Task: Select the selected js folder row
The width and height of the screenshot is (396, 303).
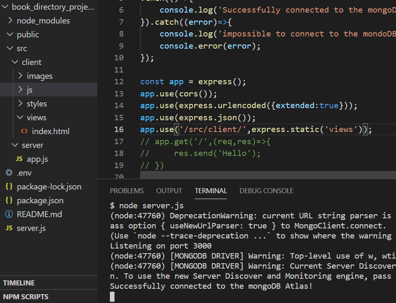Action: [x=29, y=90]
